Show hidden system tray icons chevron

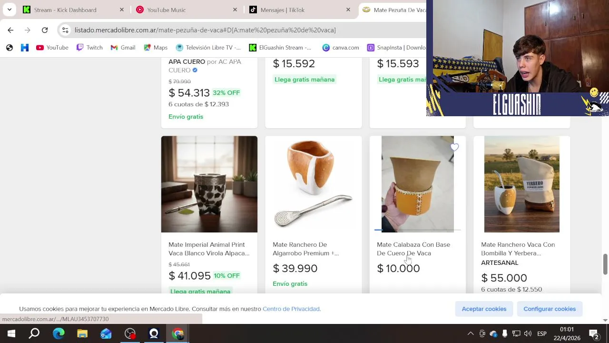coord(471,333)
